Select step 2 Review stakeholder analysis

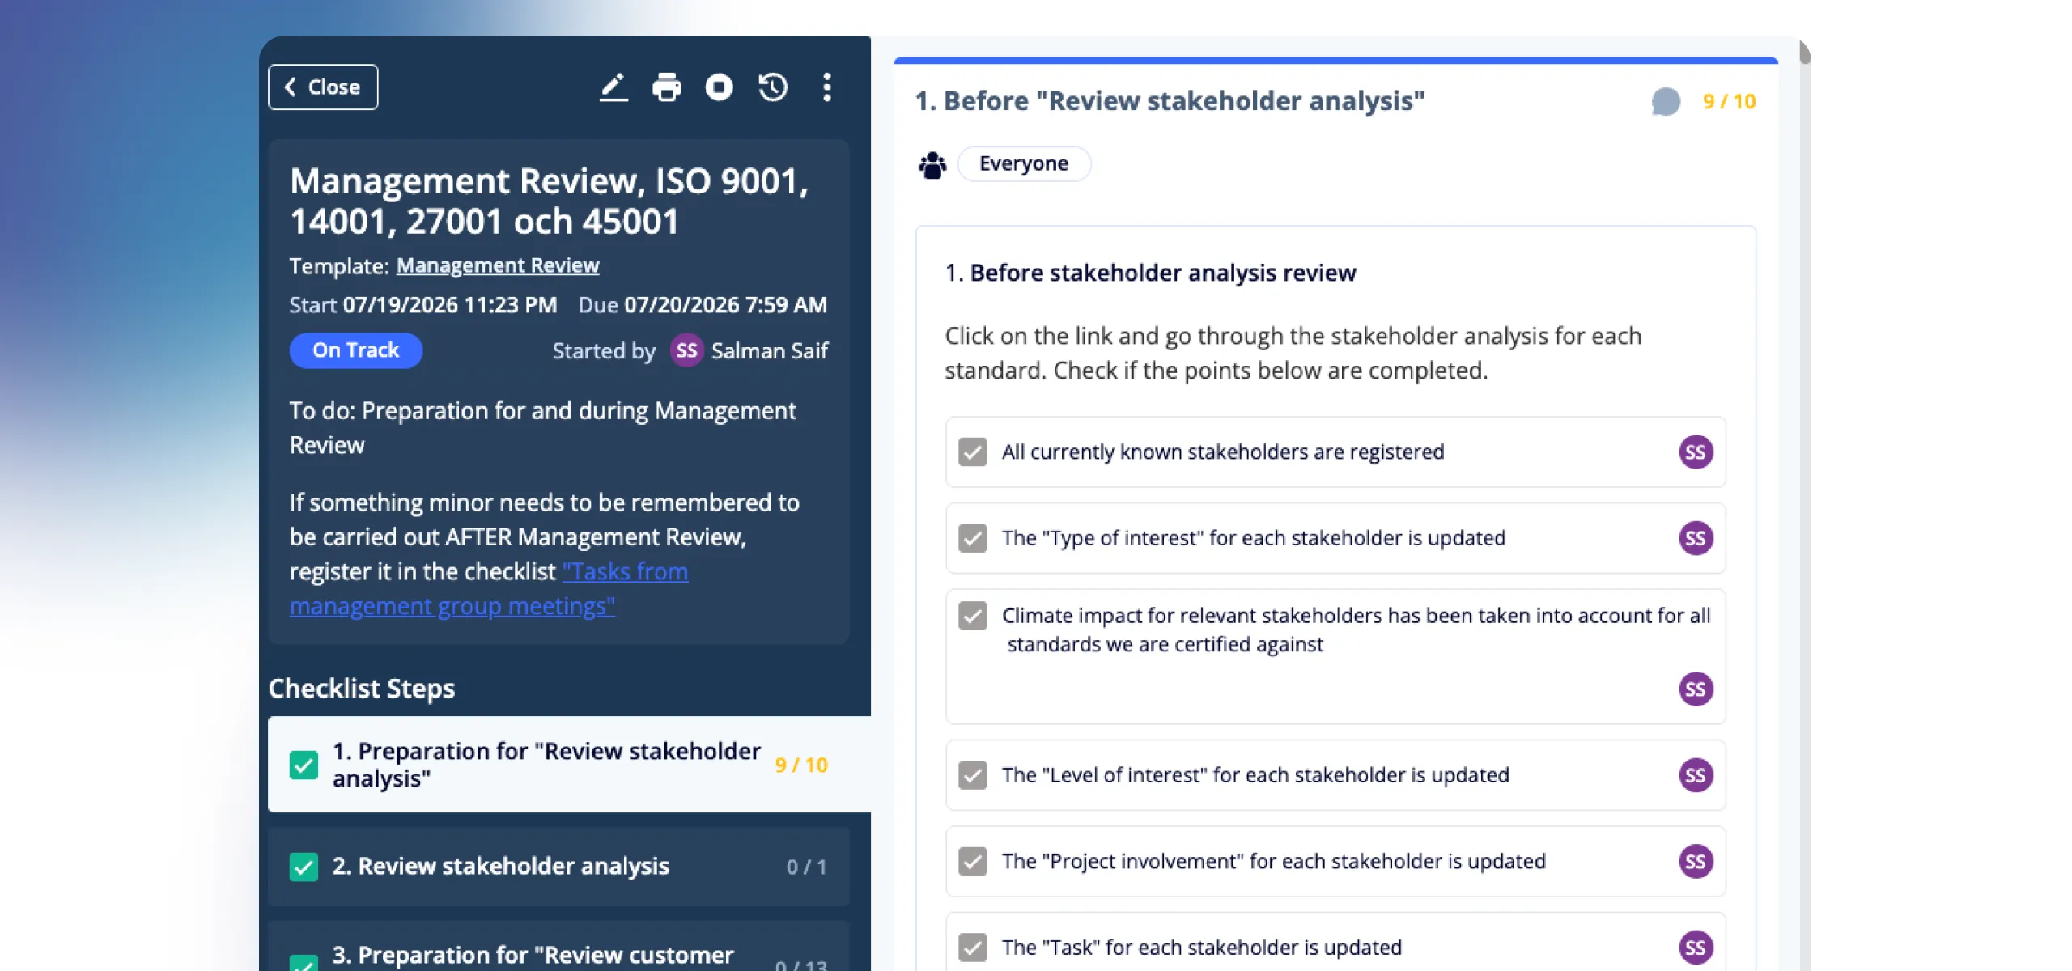[x=558, y=866]
